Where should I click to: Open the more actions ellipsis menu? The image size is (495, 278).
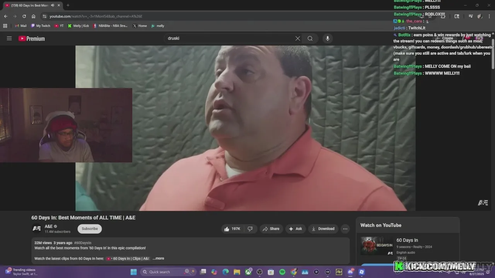[x=345, y=229]
